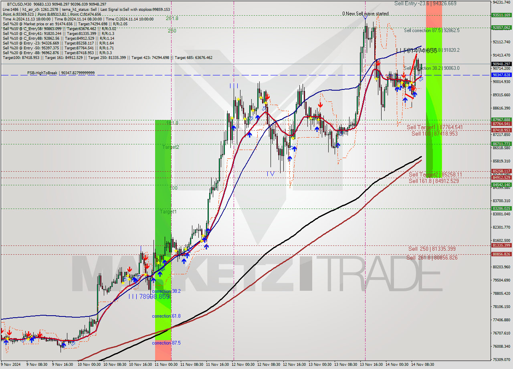This screenshot has width=513, height=369.
Task: Select the blue 'correction 38.2' label
Action: (x=166, y=291)
